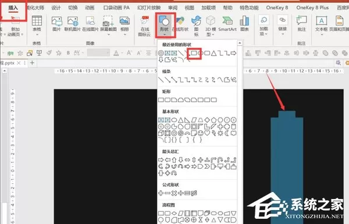
Task: Click the 表格 table icon
Action: tap(37, 24)
